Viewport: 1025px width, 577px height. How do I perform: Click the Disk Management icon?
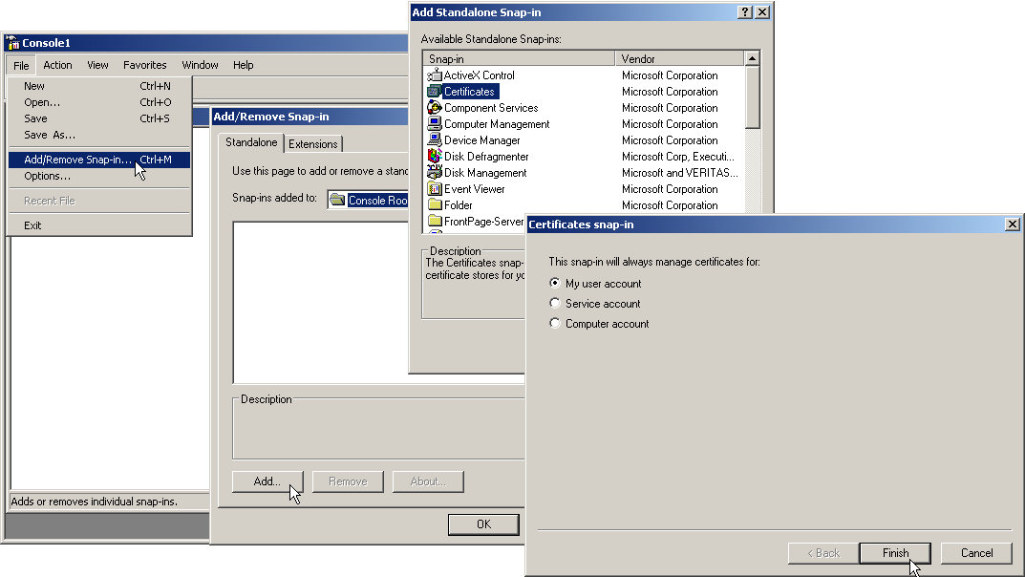435,173
